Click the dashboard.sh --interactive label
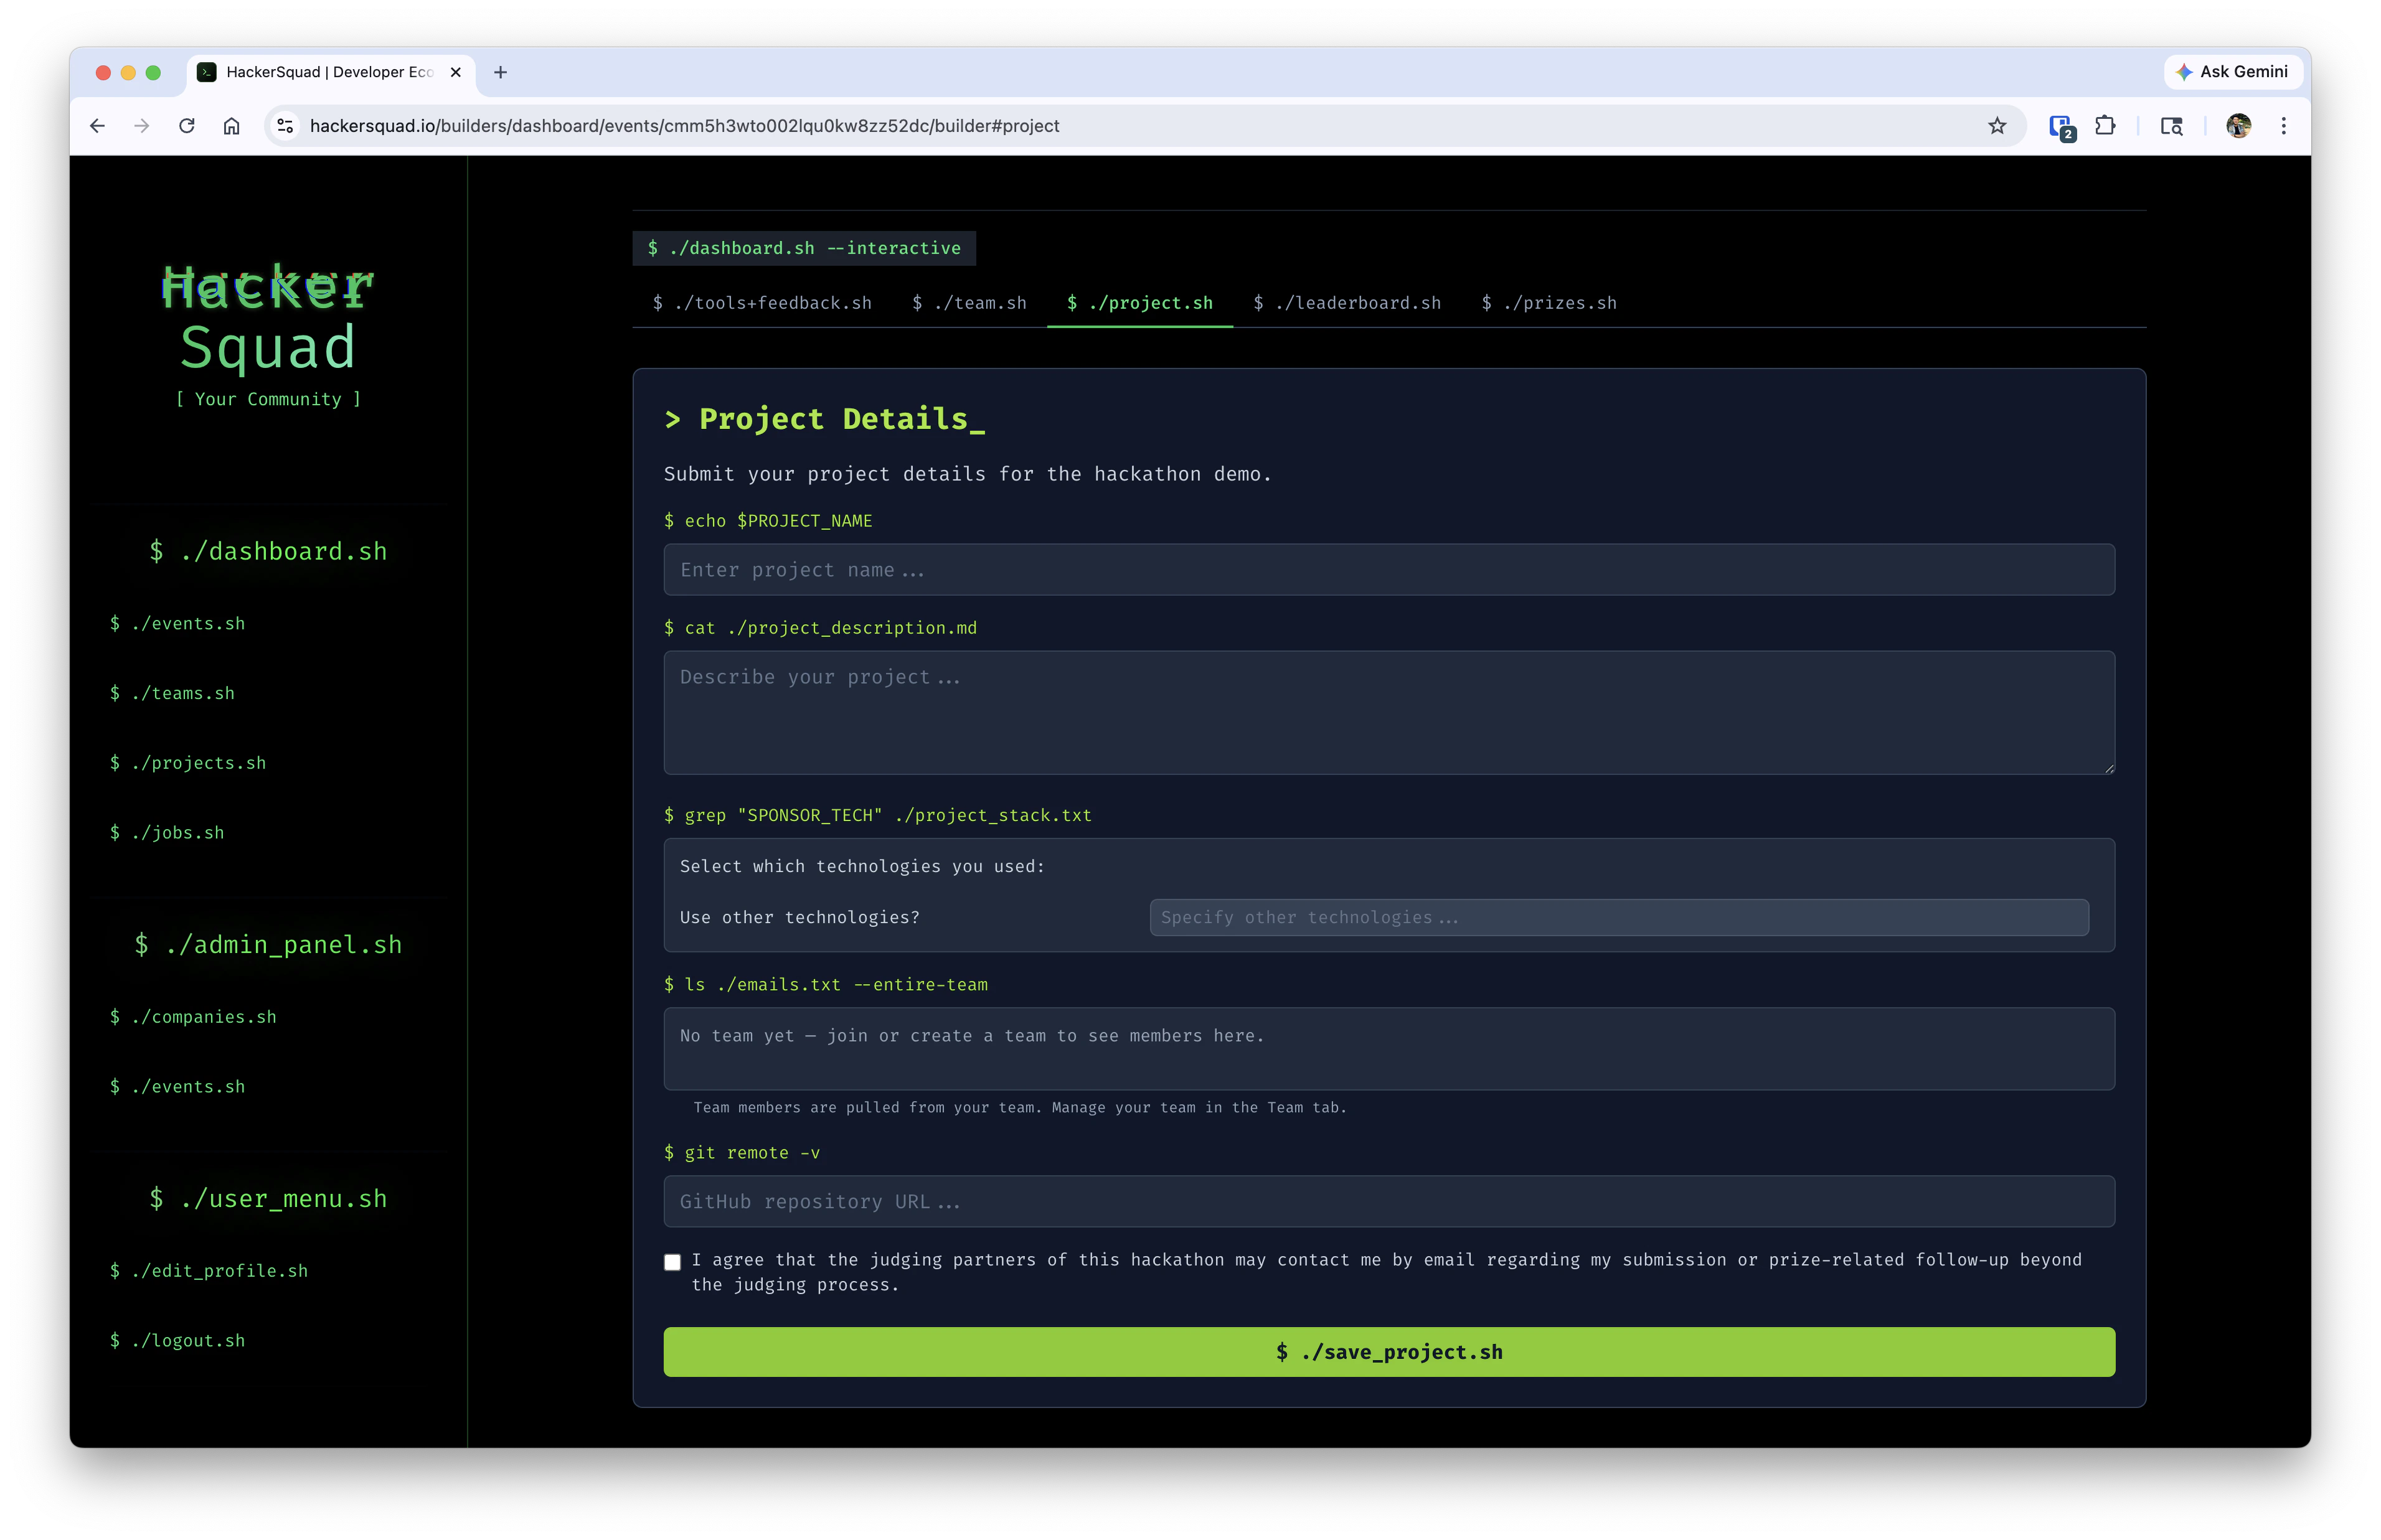This screenshot has height=1540, width=2381. (x=804, y=248)
